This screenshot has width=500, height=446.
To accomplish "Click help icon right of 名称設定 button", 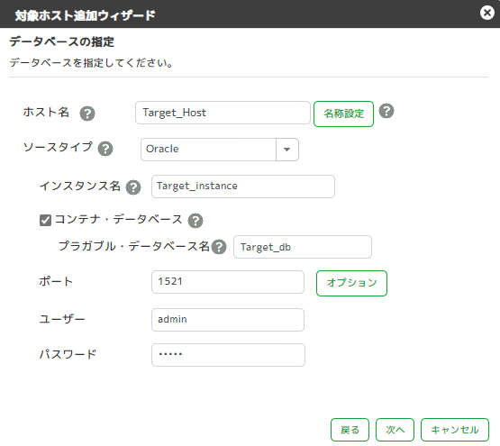I will pyautogui.click(x=386, y=111).
